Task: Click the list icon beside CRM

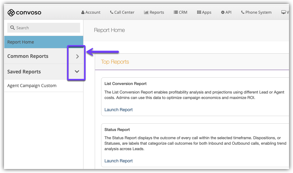Action: (176, 12)
